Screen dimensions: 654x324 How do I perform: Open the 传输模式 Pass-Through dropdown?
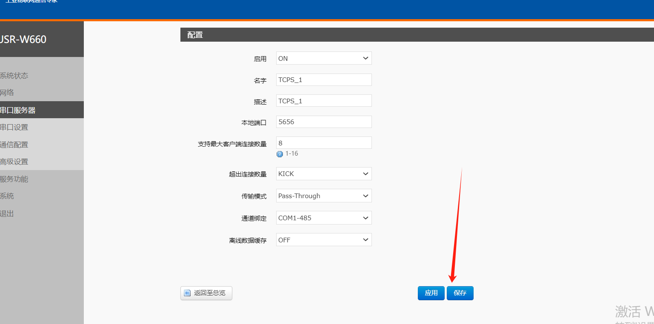coord(323,196)
